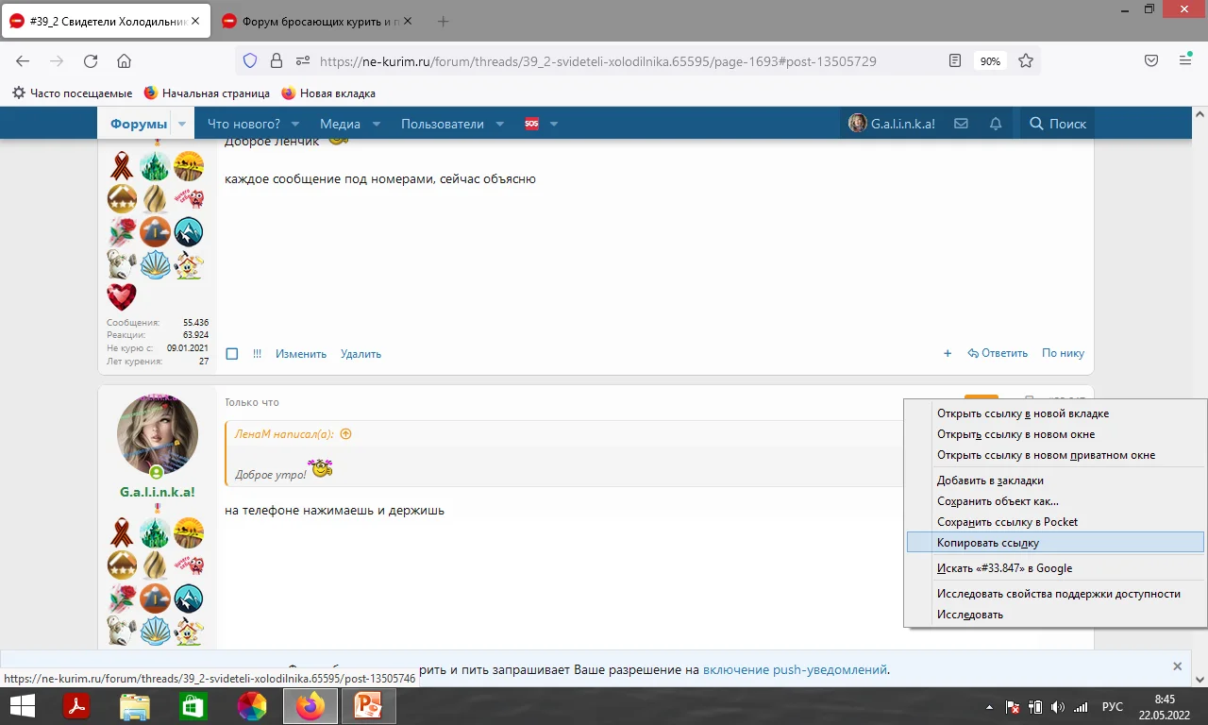
Task: Show site security lock information
Action: 277,61
